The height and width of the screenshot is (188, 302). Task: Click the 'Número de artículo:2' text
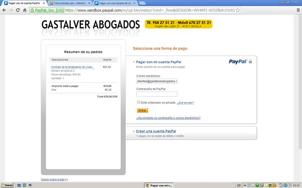(x=63, y=71)
